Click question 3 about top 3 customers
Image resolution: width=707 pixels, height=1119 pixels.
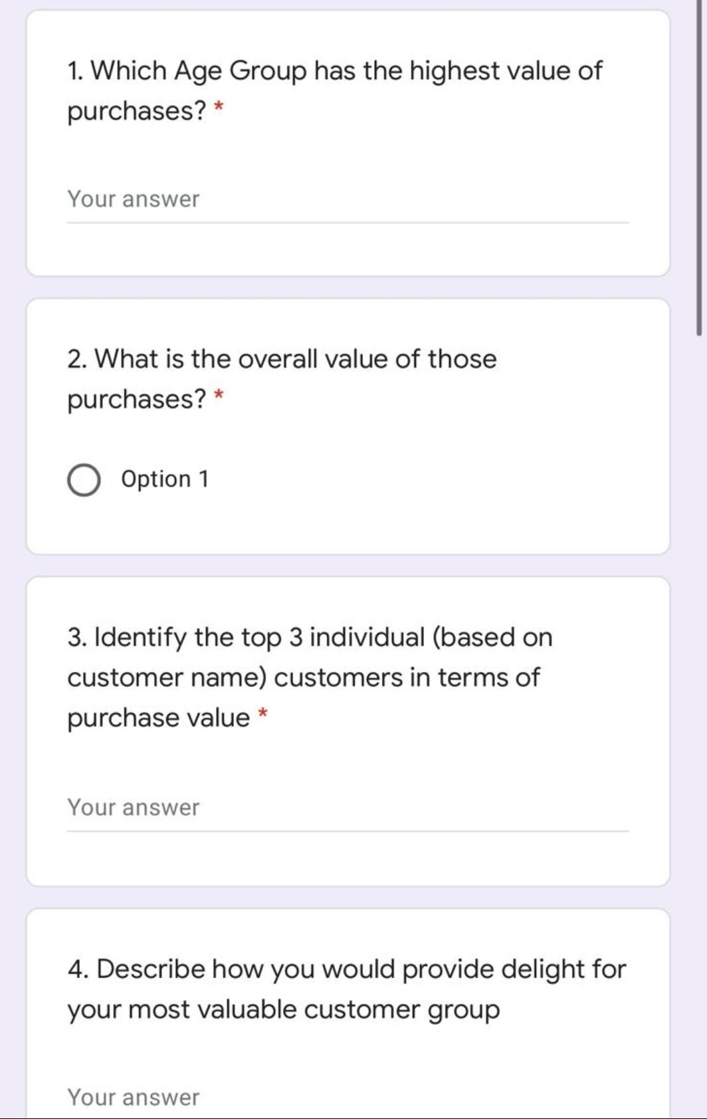[x=309, y=676]
